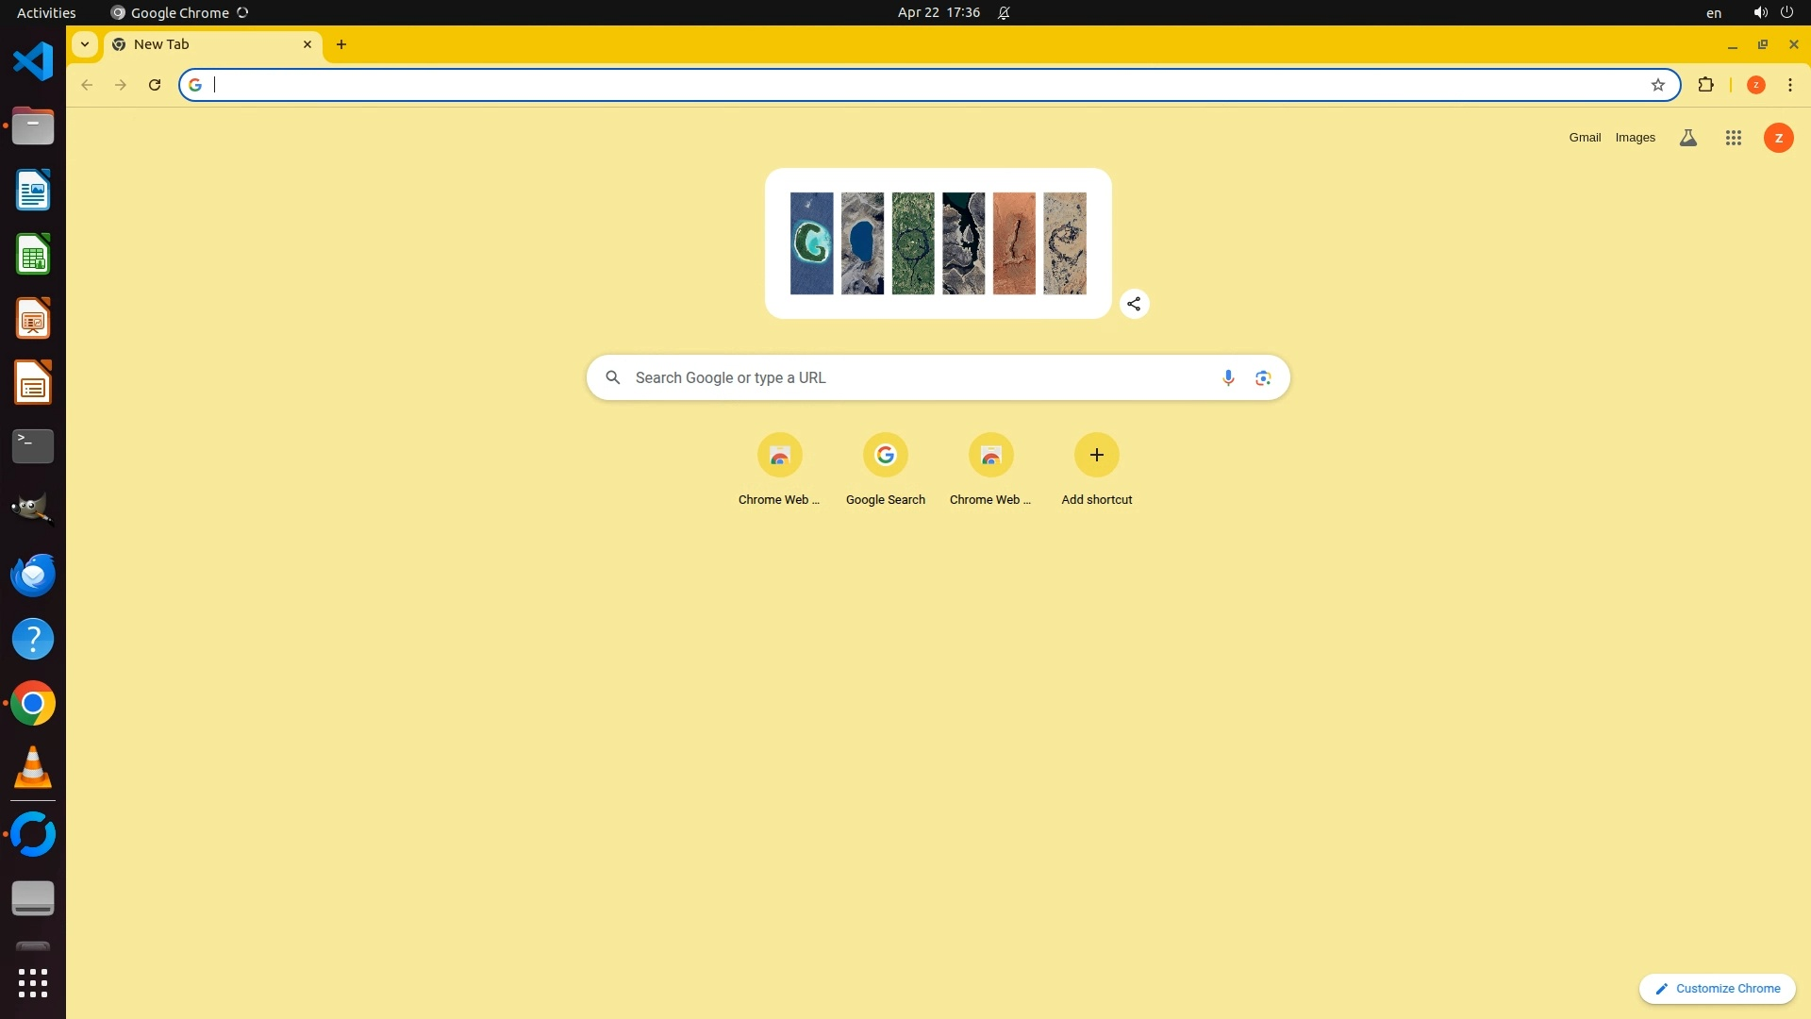Share the Google doodle
This screenshot has width=1811, height=1019.
(x=1134, y=304)
